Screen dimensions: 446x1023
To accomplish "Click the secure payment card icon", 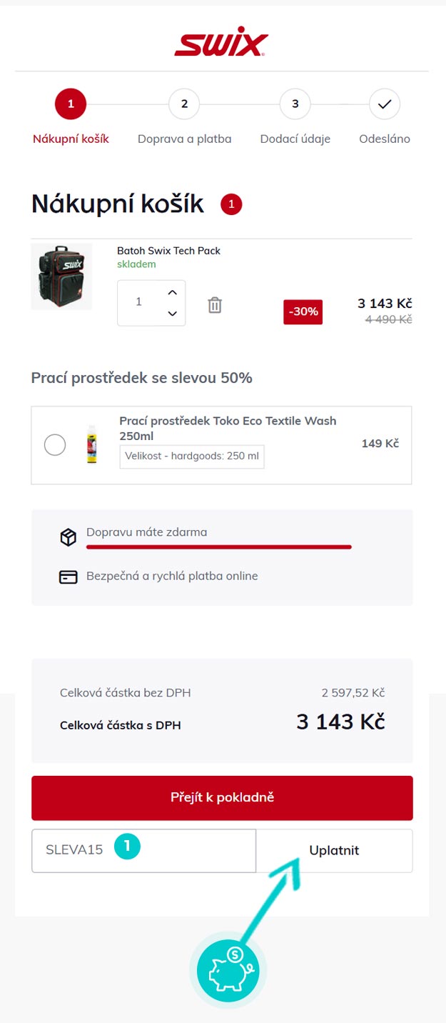I will point(68,577).
